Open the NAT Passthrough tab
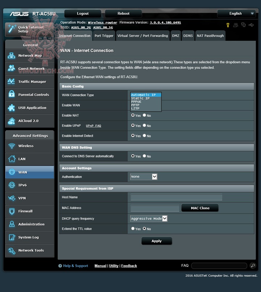The width and height of the screenshot is (261, 292). [210, 36]
